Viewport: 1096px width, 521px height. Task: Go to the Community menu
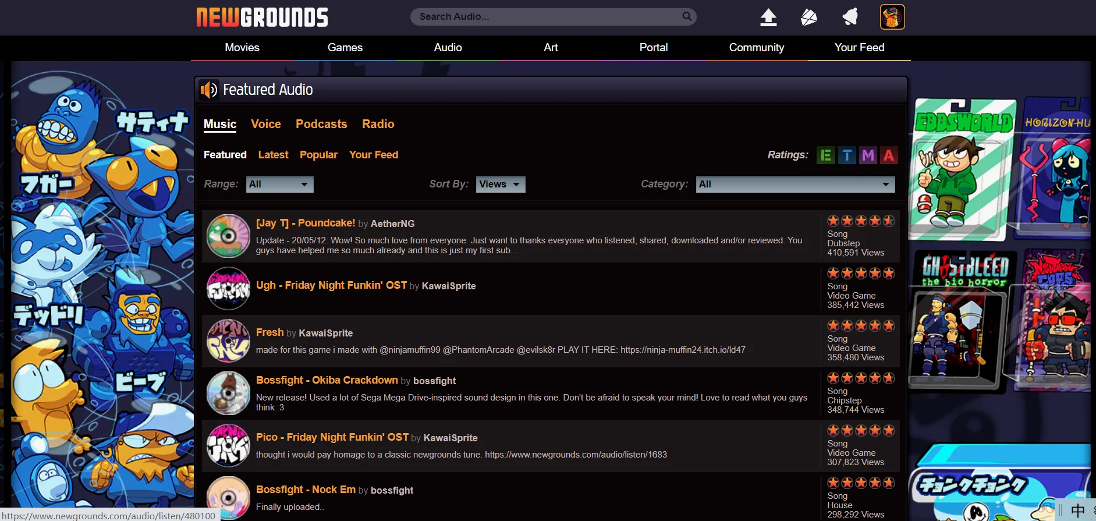pos(757,48)
